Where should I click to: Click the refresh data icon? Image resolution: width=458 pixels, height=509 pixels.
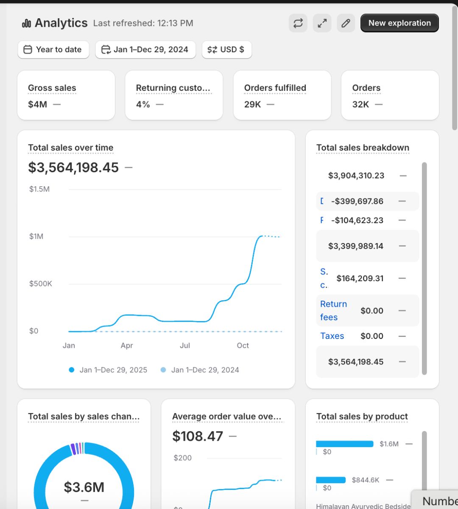(x=298, y=23)
